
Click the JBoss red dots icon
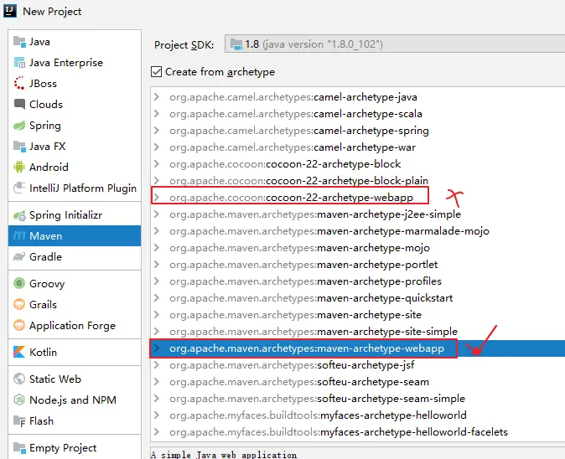tap(19, 83)
